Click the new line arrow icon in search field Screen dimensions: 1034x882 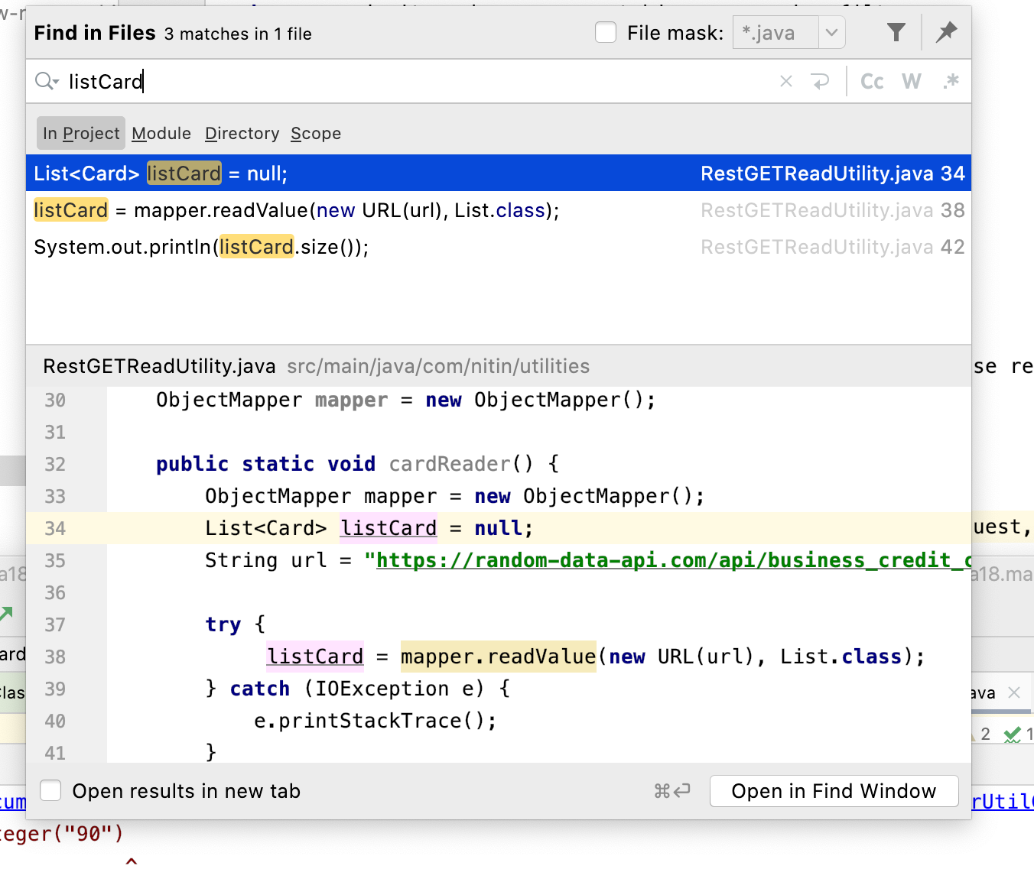(x=820, y=81)
